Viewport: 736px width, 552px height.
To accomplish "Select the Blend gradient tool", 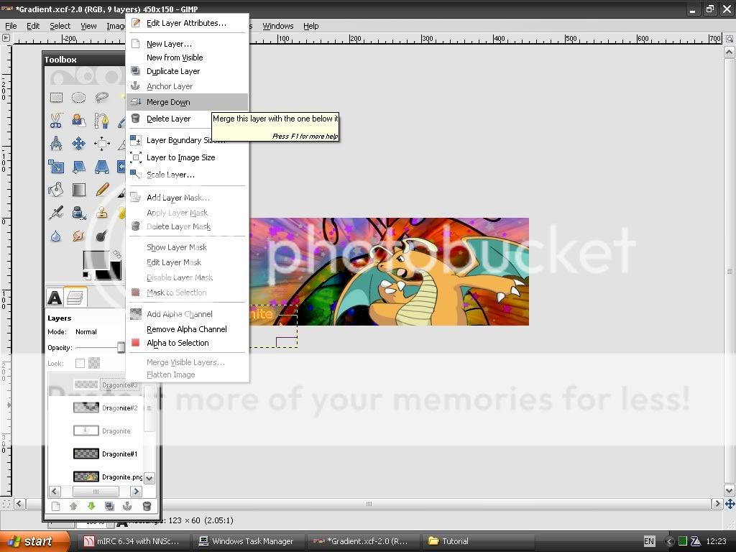I will pos(79,190).
